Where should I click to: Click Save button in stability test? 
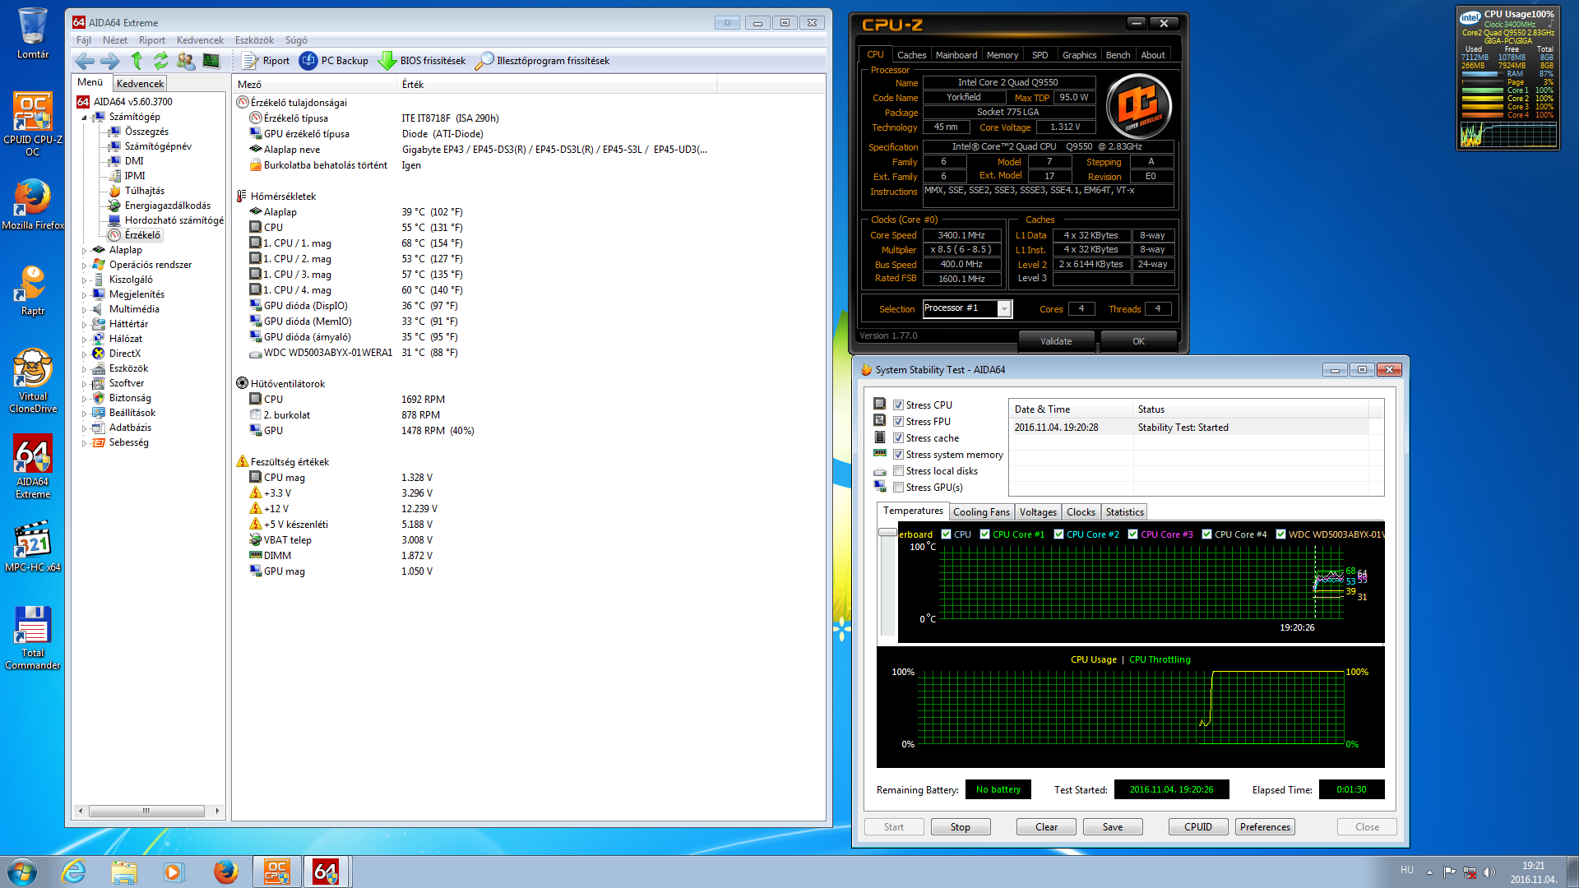1113,827
